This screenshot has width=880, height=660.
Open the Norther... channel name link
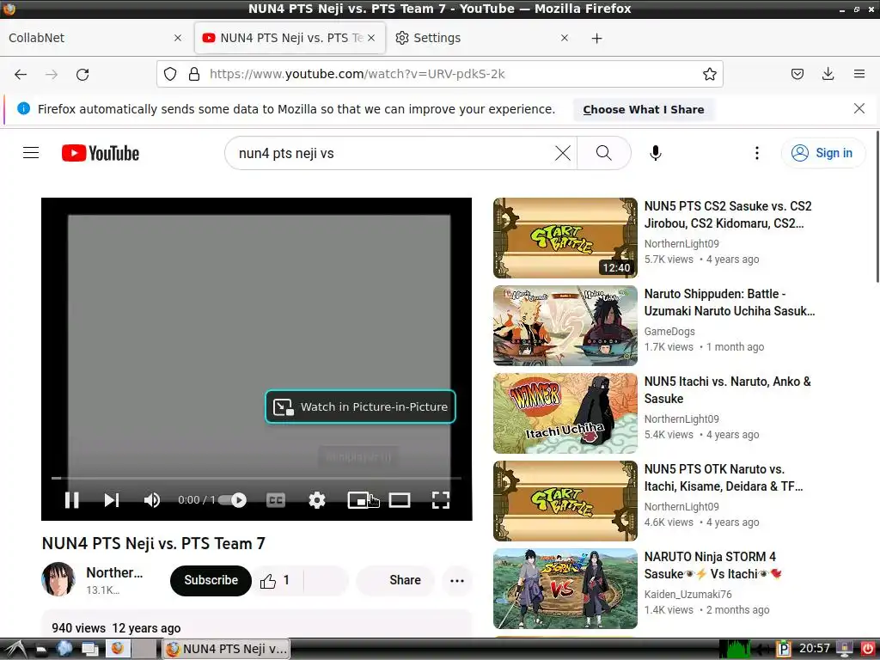(114, 572)
